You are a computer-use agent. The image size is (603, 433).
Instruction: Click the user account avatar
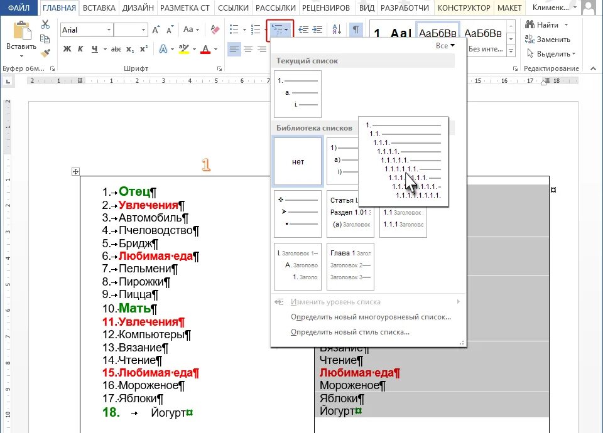(589, 8)
